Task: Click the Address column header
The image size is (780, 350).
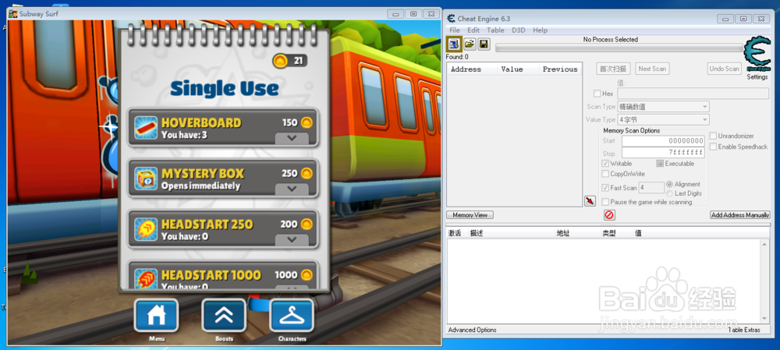Action: (x=472, y=69)
